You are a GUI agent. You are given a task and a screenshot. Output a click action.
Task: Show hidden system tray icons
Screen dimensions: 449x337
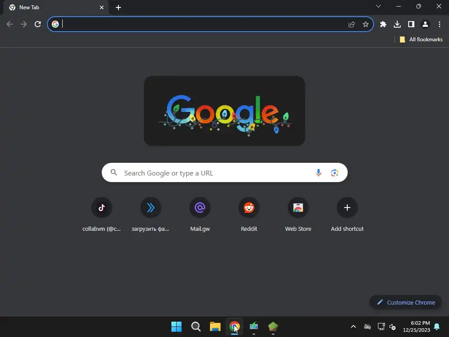point(353,326)
